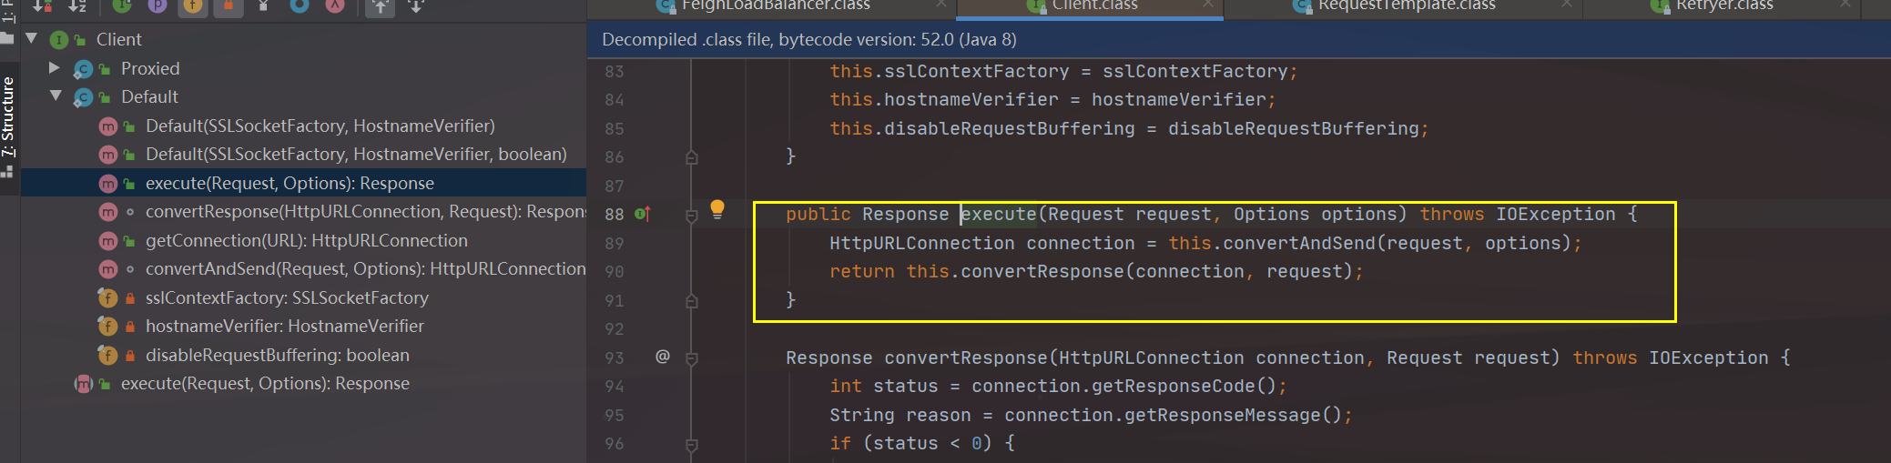Viewport: 1891px width, 463px height.
Task: Switch to Retryer.class tab
Action: (1724, 6)
